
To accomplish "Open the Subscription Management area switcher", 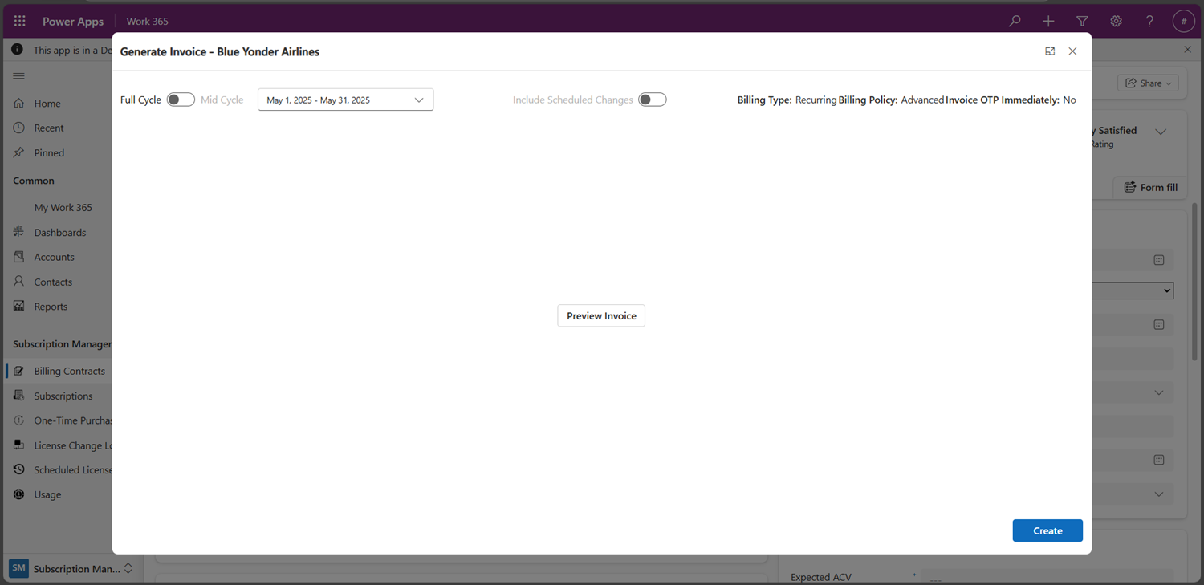I will [71, 568].
